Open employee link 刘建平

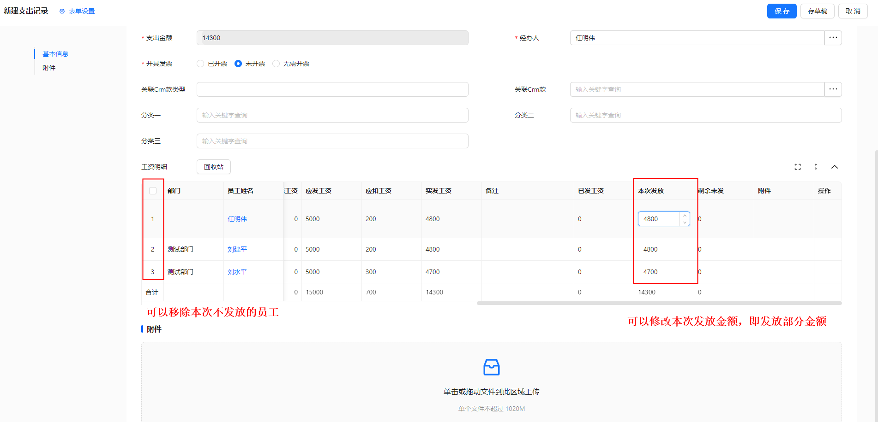pyautogui.click(x=237, y=249)
